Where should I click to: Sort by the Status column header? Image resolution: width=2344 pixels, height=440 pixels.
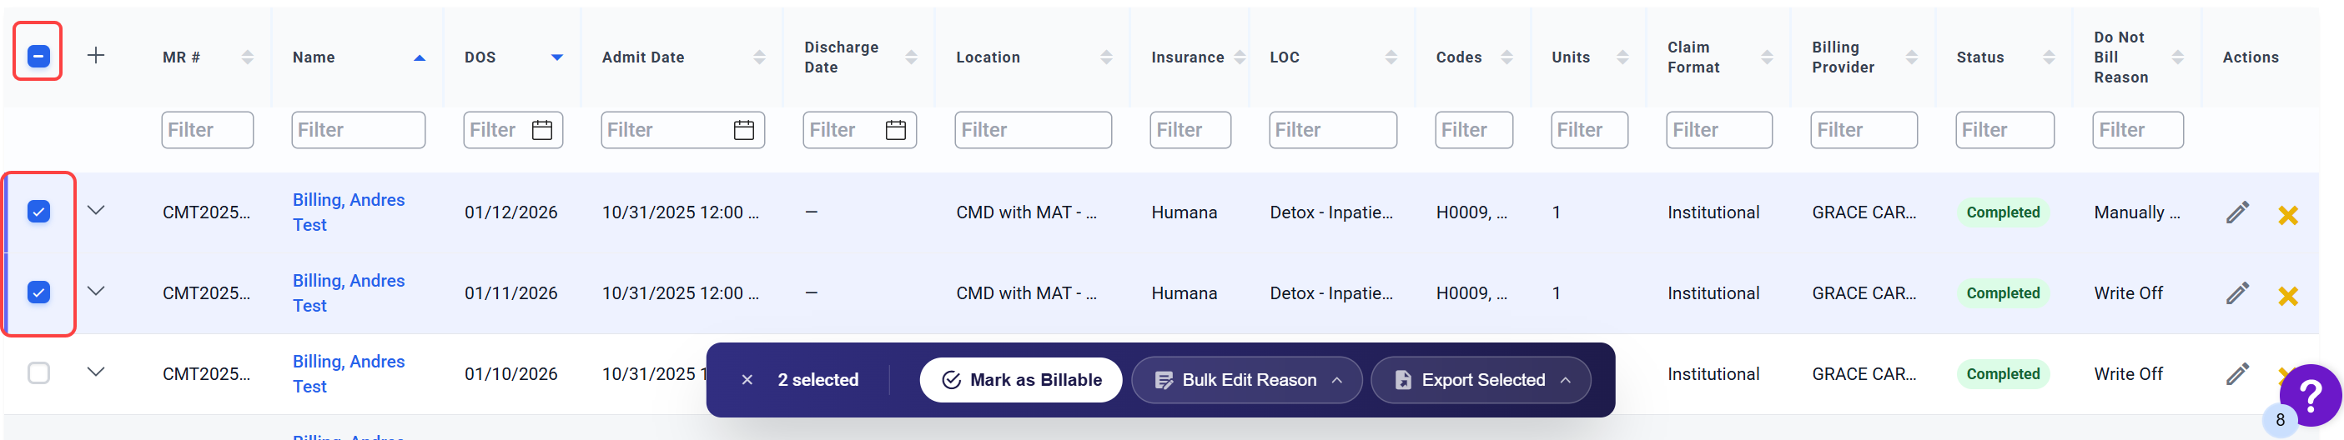(1979, 57)
